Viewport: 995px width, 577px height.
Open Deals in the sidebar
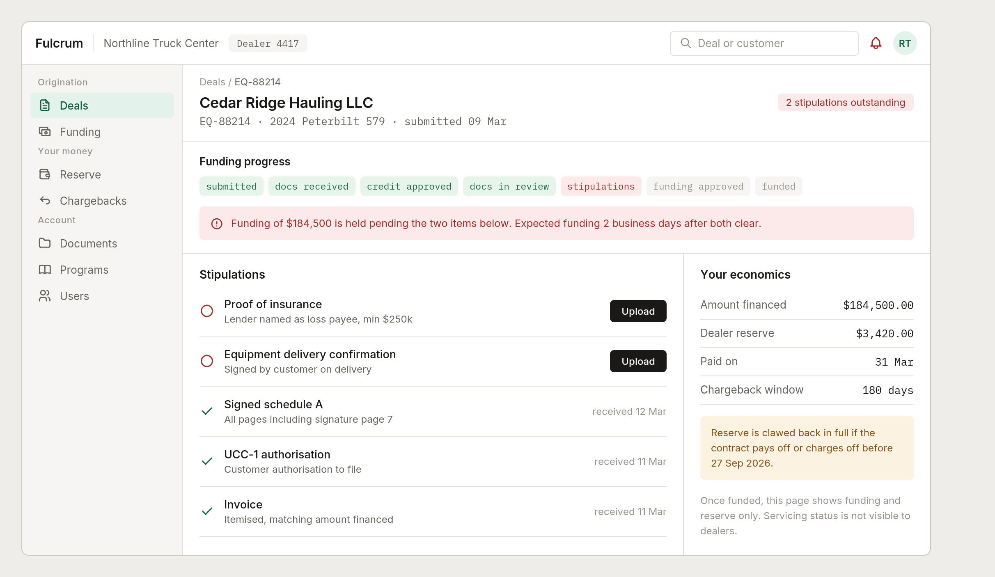pyautogui.click(x=102, y=105)
